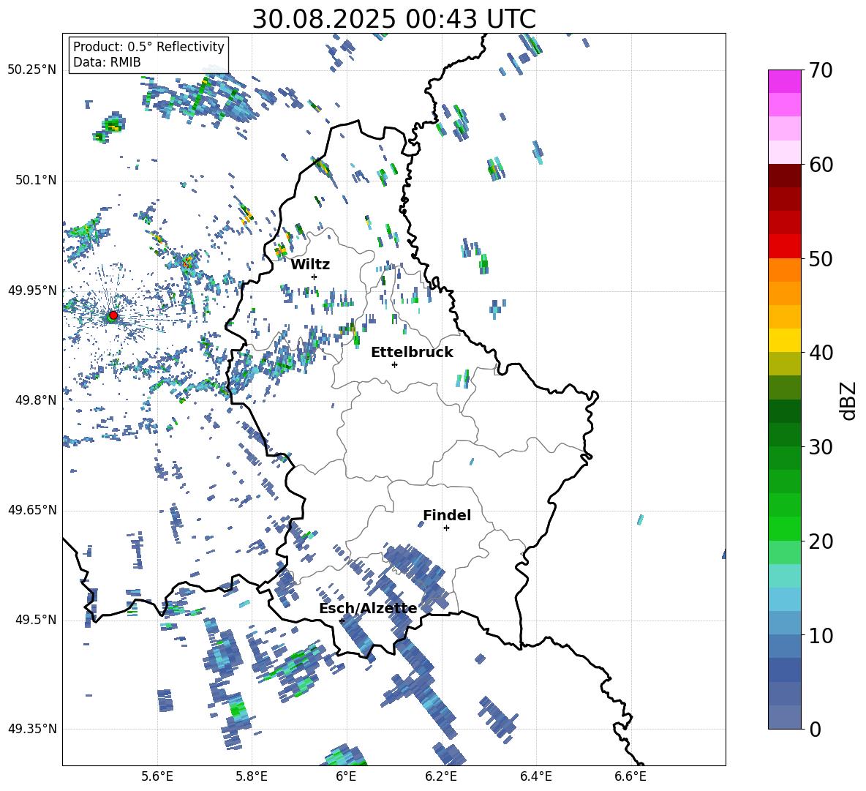Click the red radar site marker dot
Screen dimensions: 866x791
click(113, 315)
